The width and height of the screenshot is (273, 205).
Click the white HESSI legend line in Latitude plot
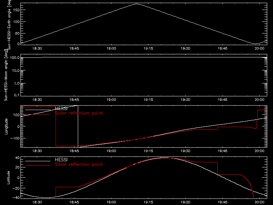[x=38, y=161]
